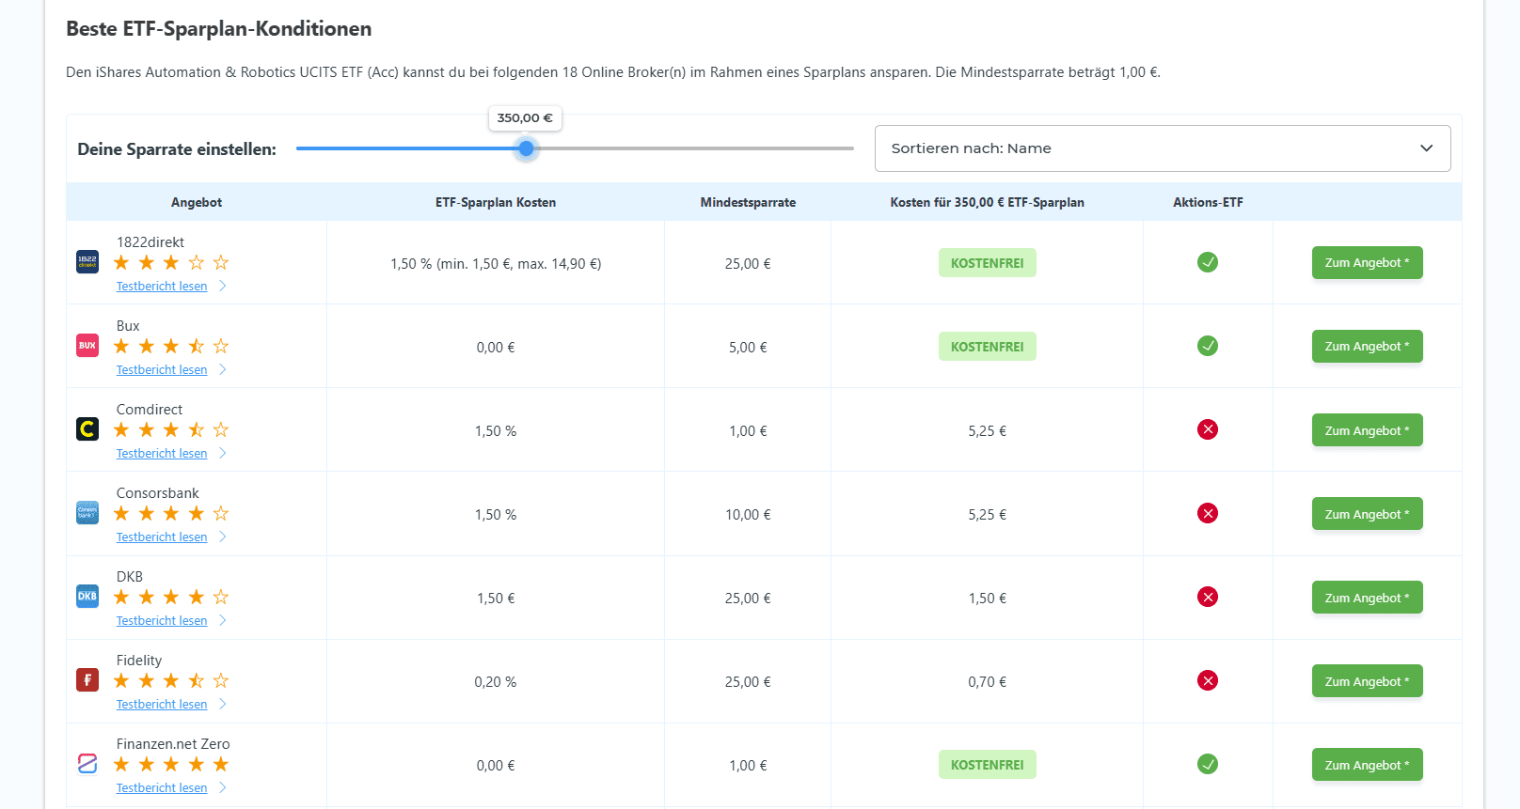
Task: Click chevron next to Comdirect Testbericht link
Action: 223,453
